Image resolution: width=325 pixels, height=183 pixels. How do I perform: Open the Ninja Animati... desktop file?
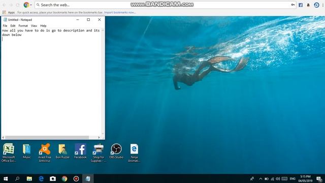coord(134,152)
